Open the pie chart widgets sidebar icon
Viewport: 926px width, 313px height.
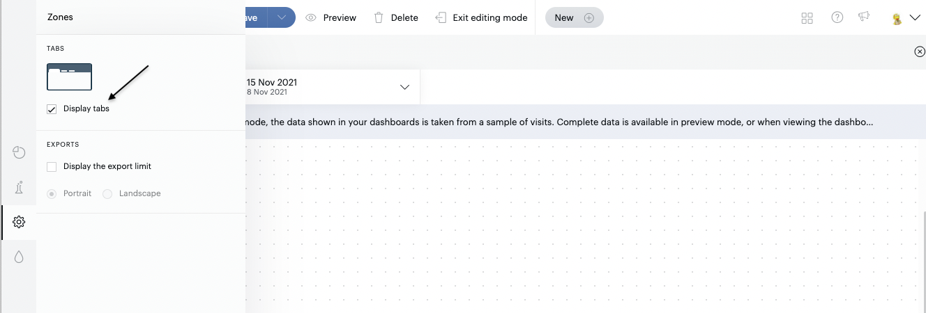coord(19,152)
